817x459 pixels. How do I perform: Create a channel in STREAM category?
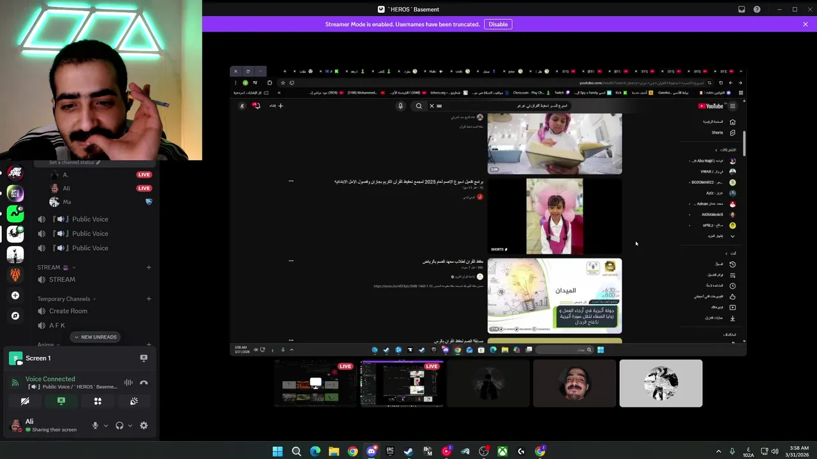149,267
